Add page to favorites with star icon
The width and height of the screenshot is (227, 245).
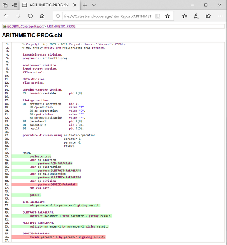click(x=168, y=16)
